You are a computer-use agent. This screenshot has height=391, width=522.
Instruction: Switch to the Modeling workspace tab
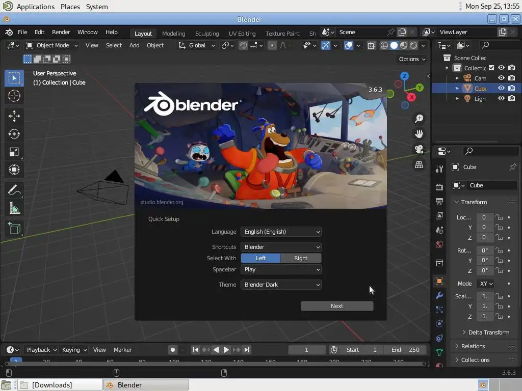pyautogui.click(x=173, y=34)
